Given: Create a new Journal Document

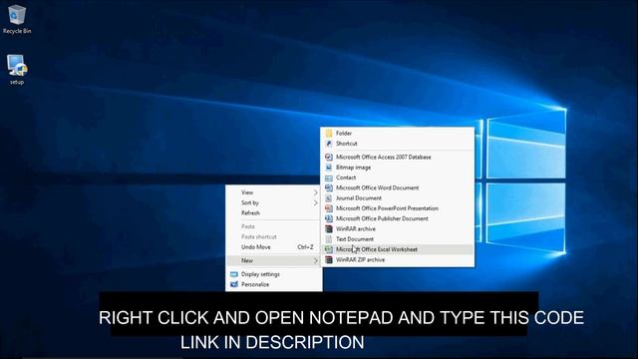Looking at the screenshot, I should click(x=398, y=197).
